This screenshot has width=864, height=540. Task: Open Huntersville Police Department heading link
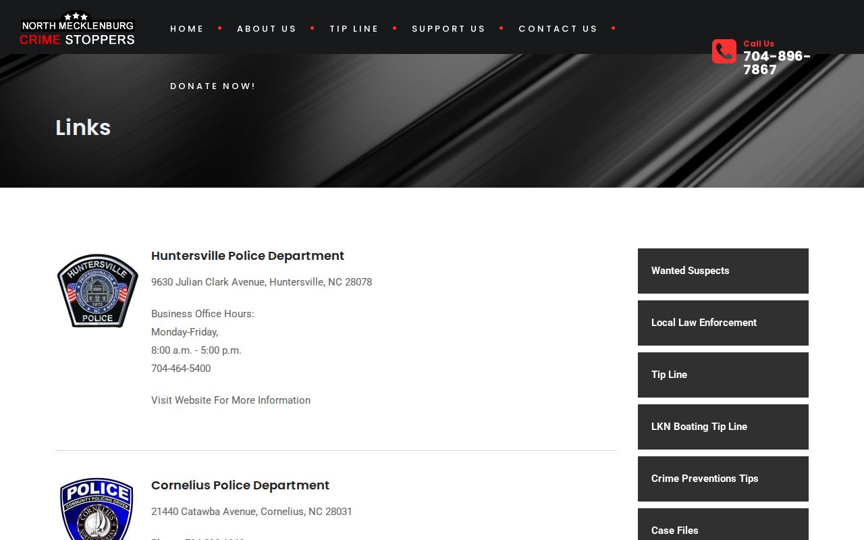[x=248, y=256]
